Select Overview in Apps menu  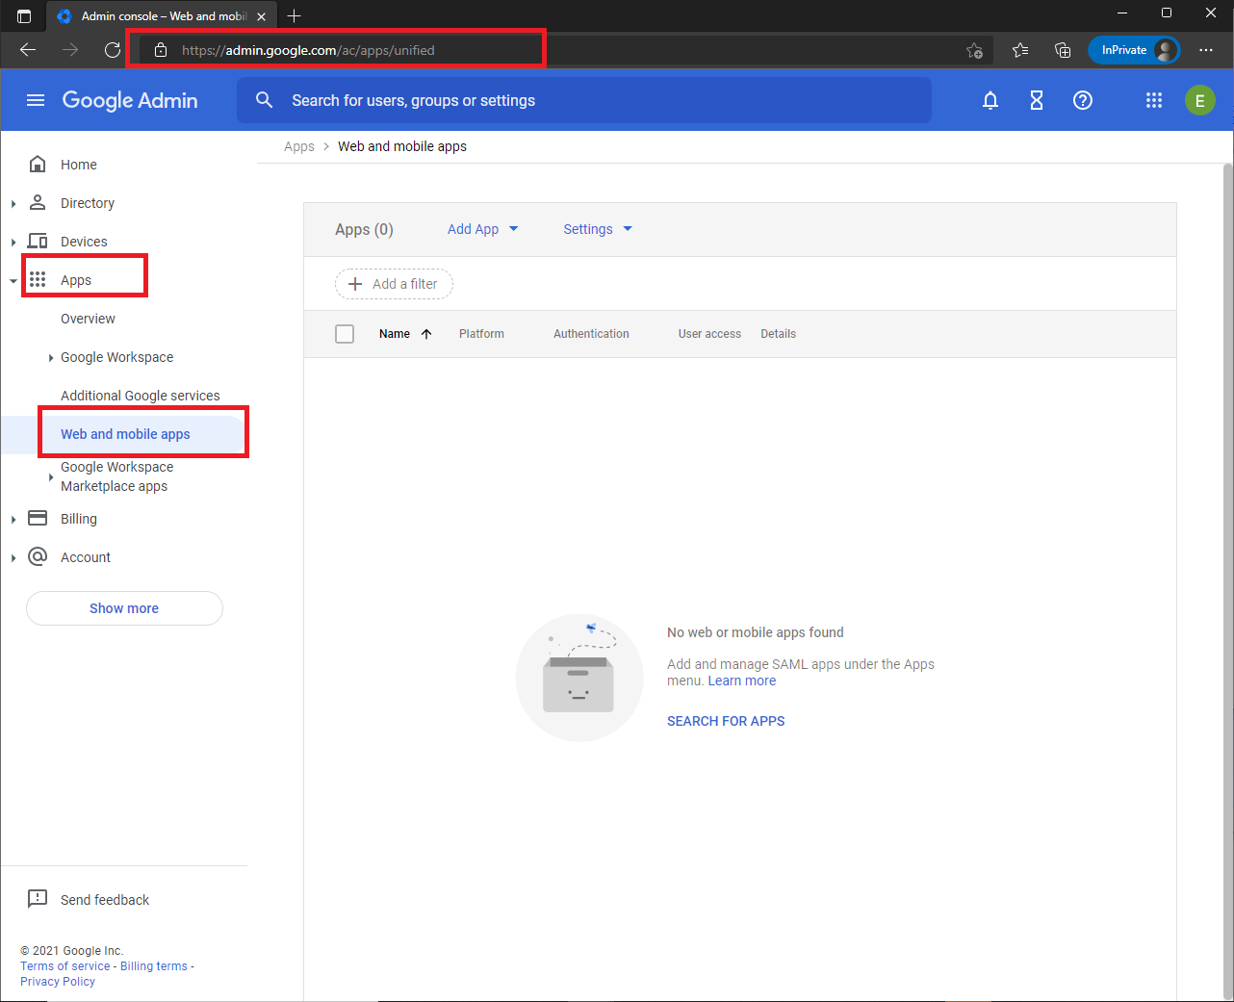click(88, 319)
